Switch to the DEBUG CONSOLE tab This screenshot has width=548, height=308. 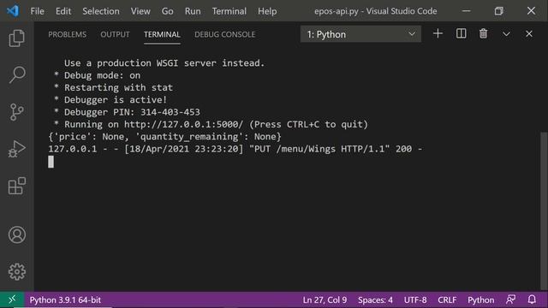click(224, 34)
